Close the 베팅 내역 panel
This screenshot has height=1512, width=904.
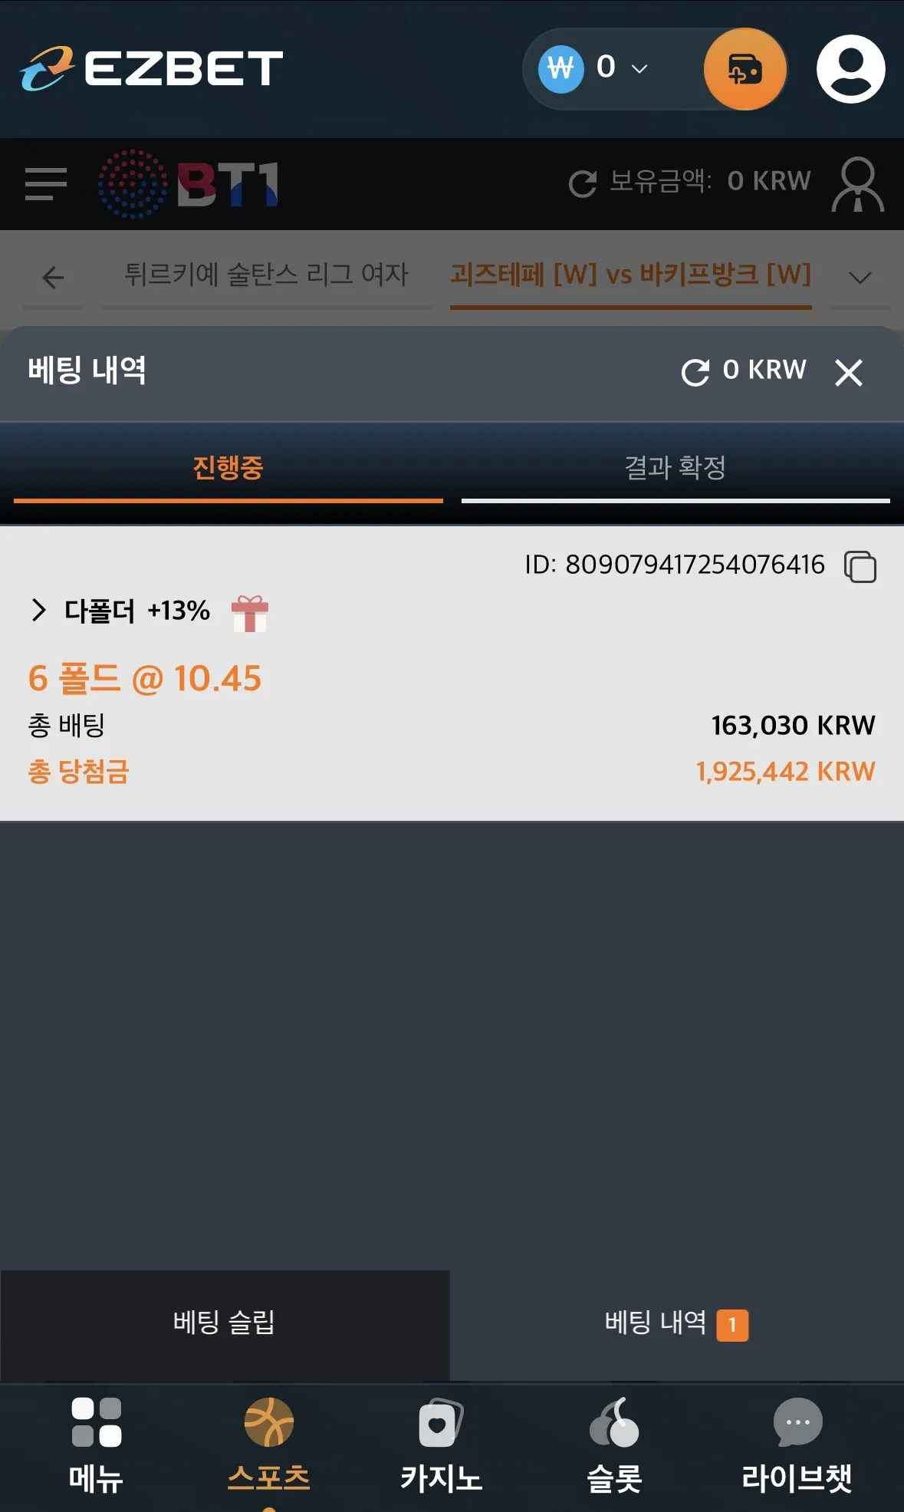tap(849, 373)
